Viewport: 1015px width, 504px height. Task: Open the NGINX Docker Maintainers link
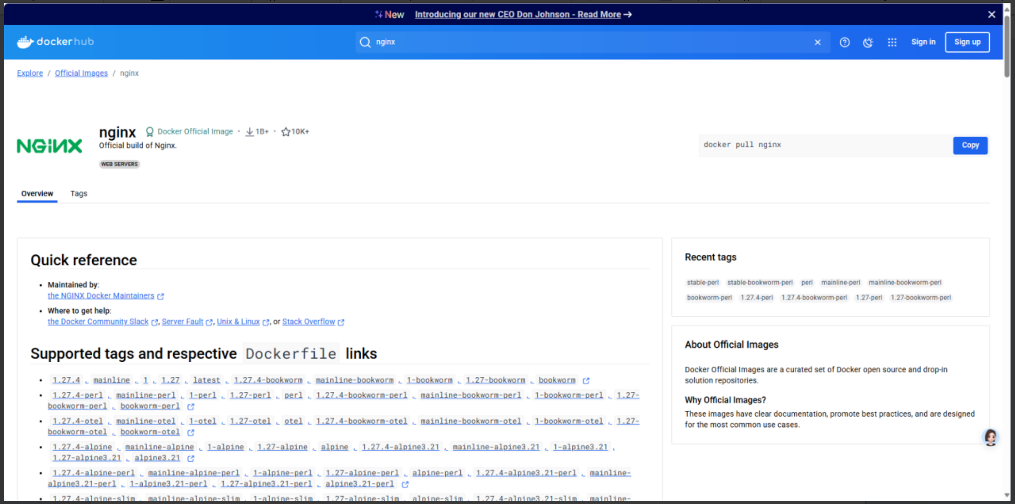[101, 296]
